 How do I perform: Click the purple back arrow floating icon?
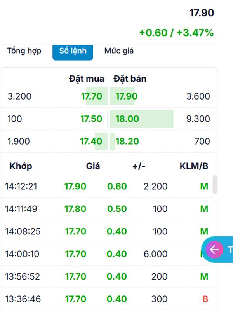tap(215, 250)
